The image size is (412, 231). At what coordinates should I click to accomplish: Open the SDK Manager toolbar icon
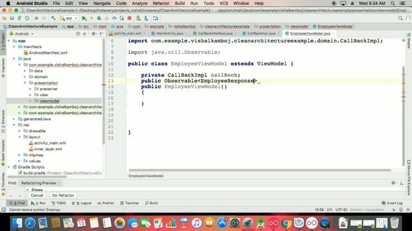coord(146,19)
